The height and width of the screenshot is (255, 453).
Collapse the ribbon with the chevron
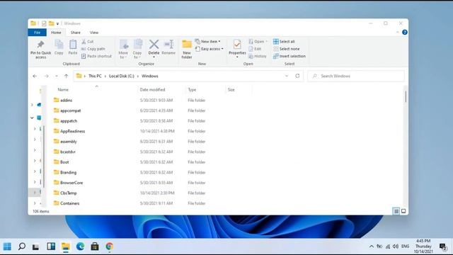tap(398, 33)
